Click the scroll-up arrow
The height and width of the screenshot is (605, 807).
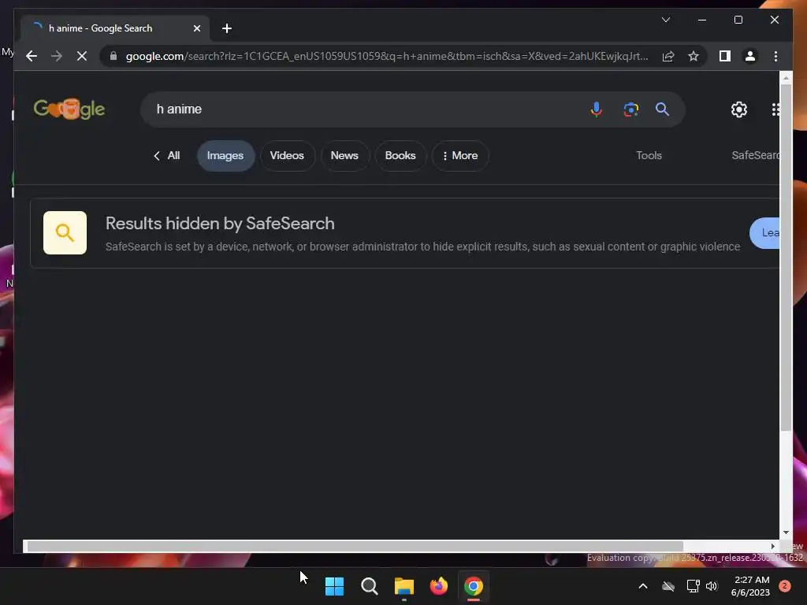786,78
